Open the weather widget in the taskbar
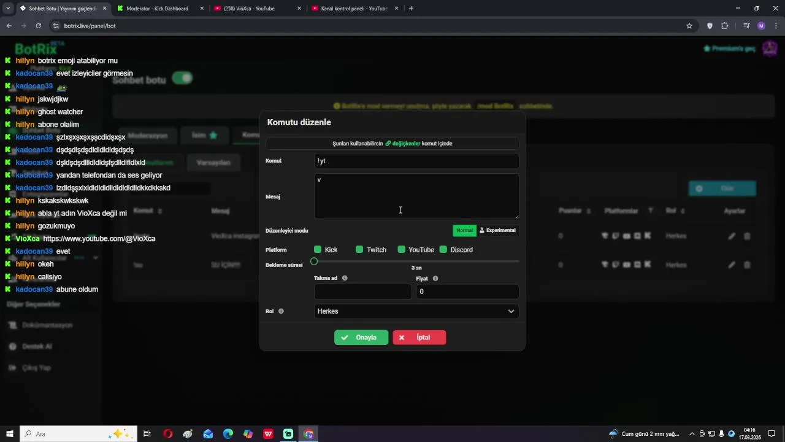The height and width of the screenshot is (442, 785). [644, 434]
